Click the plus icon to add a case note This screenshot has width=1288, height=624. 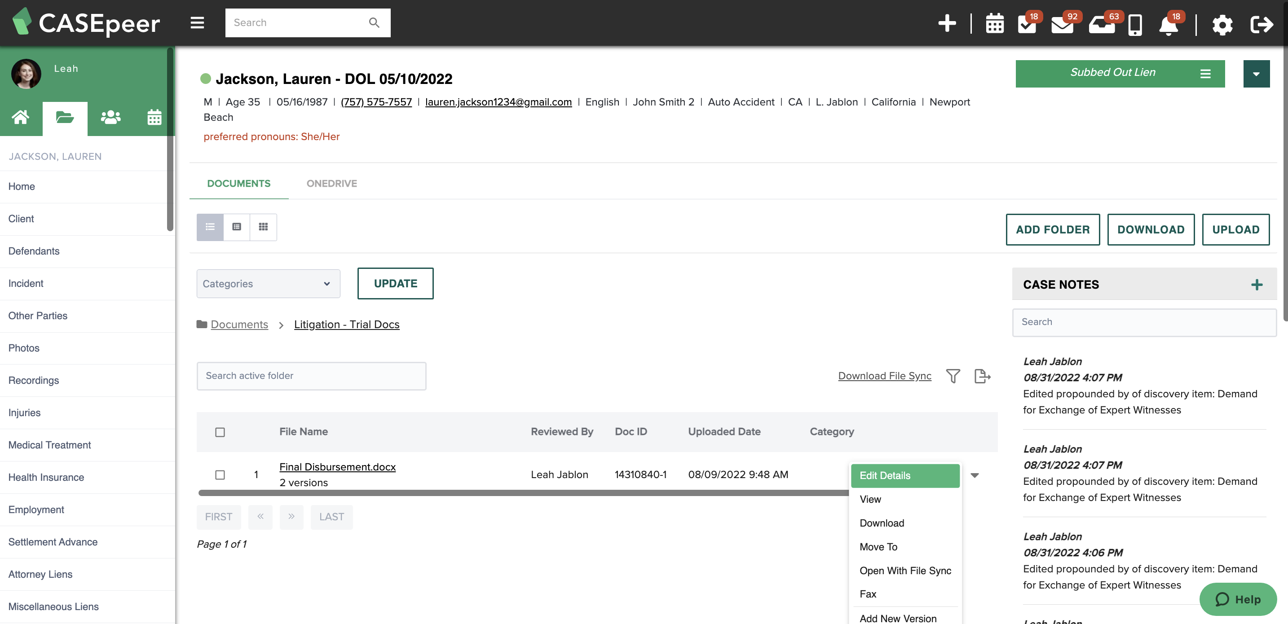click(x=1256, y=284)
